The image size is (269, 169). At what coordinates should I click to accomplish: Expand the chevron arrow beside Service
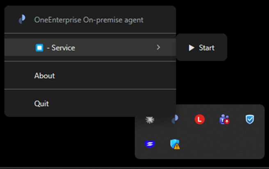pos(158,48)
